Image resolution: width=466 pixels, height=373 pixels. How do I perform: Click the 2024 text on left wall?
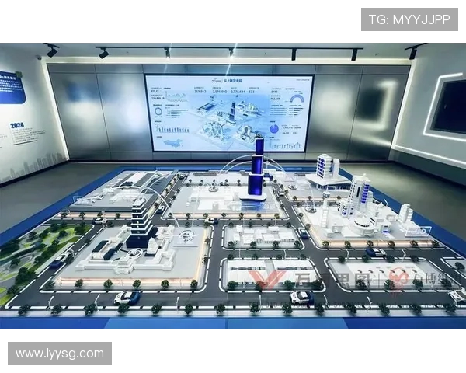pyautogui.click(x=18, y=124)
